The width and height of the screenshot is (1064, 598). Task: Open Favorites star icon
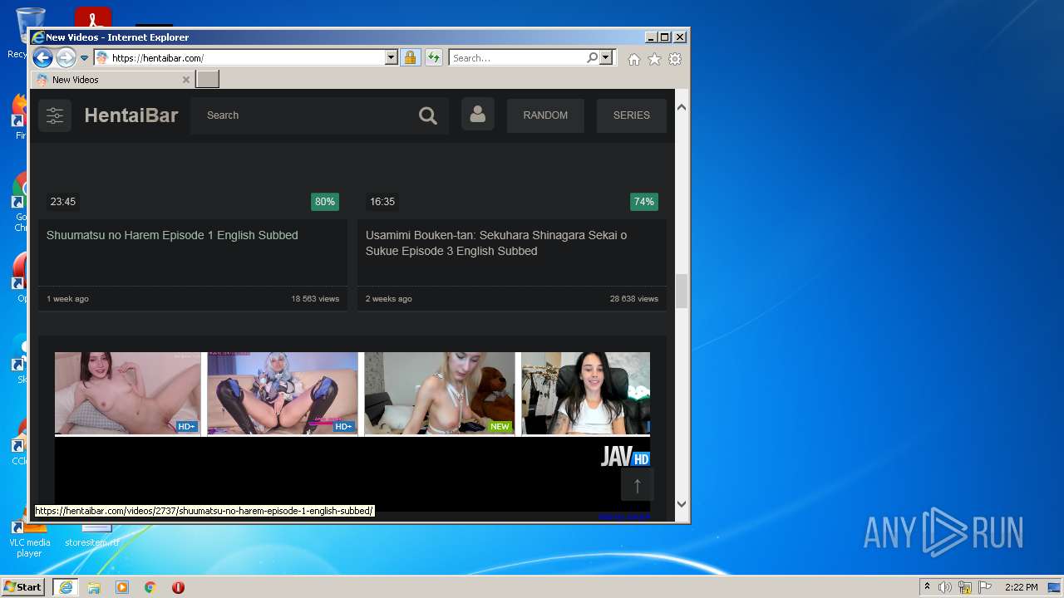[x=654, y=59]
